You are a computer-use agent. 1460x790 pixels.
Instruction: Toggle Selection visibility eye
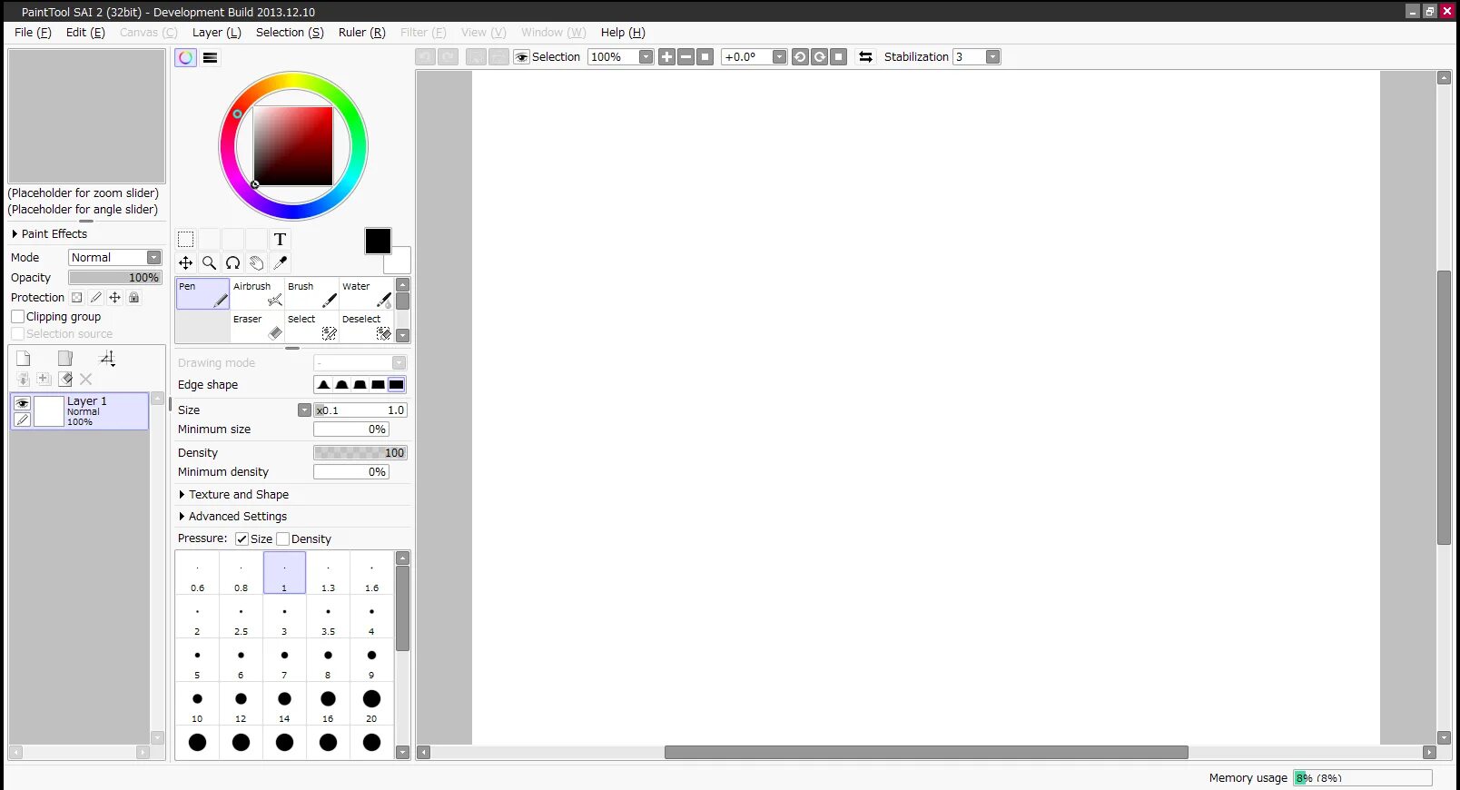pos(521,57)
